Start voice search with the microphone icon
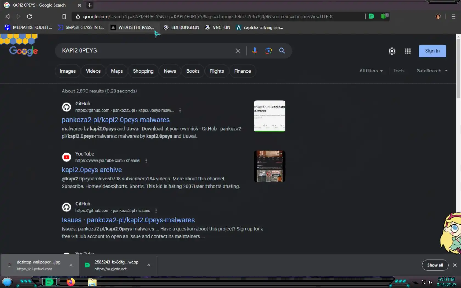The width and height of the screenshot is (461, 288). pyautogui.click(x=255, y=51)
